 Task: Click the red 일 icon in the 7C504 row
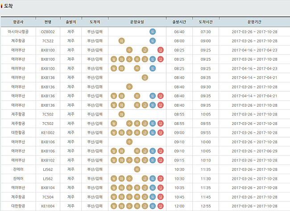(x=161, y=197)
